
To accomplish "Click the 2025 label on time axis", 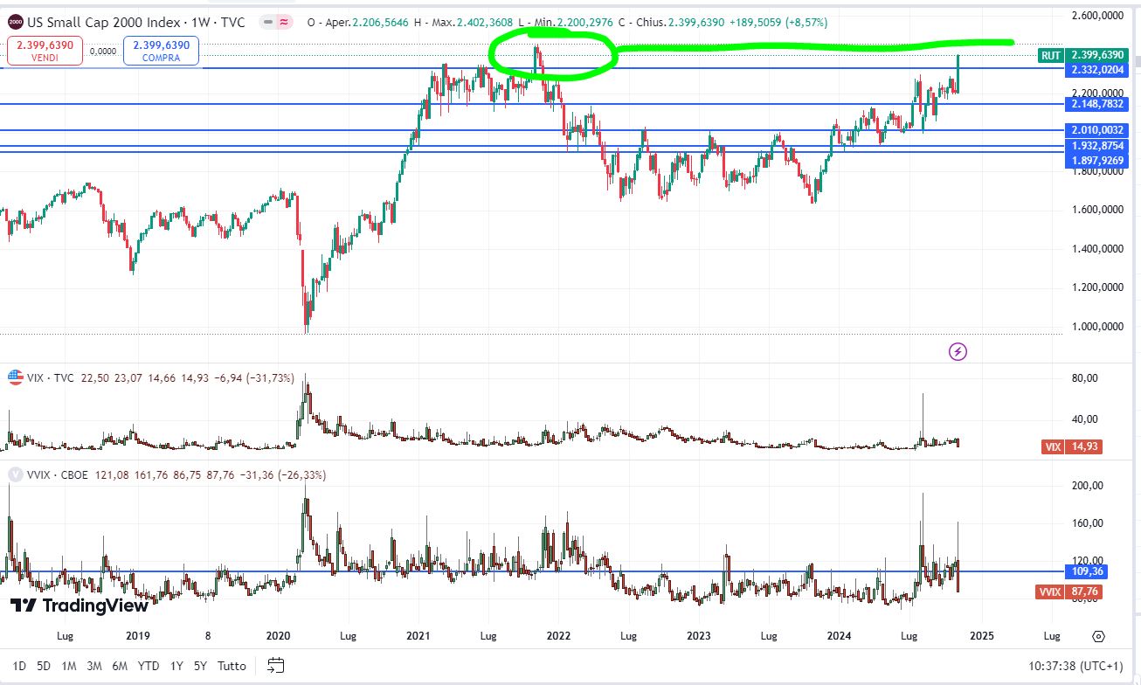I will pos(980,636).
